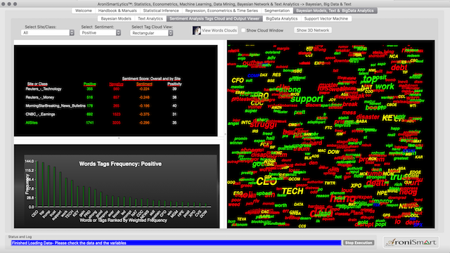The width and height of the screenshot is (450, 253).
Task: Switch to the Segmentation tab
Action: 277,11
